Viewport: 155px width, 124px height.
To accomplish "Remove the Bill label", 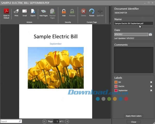I will click(151, 82).
